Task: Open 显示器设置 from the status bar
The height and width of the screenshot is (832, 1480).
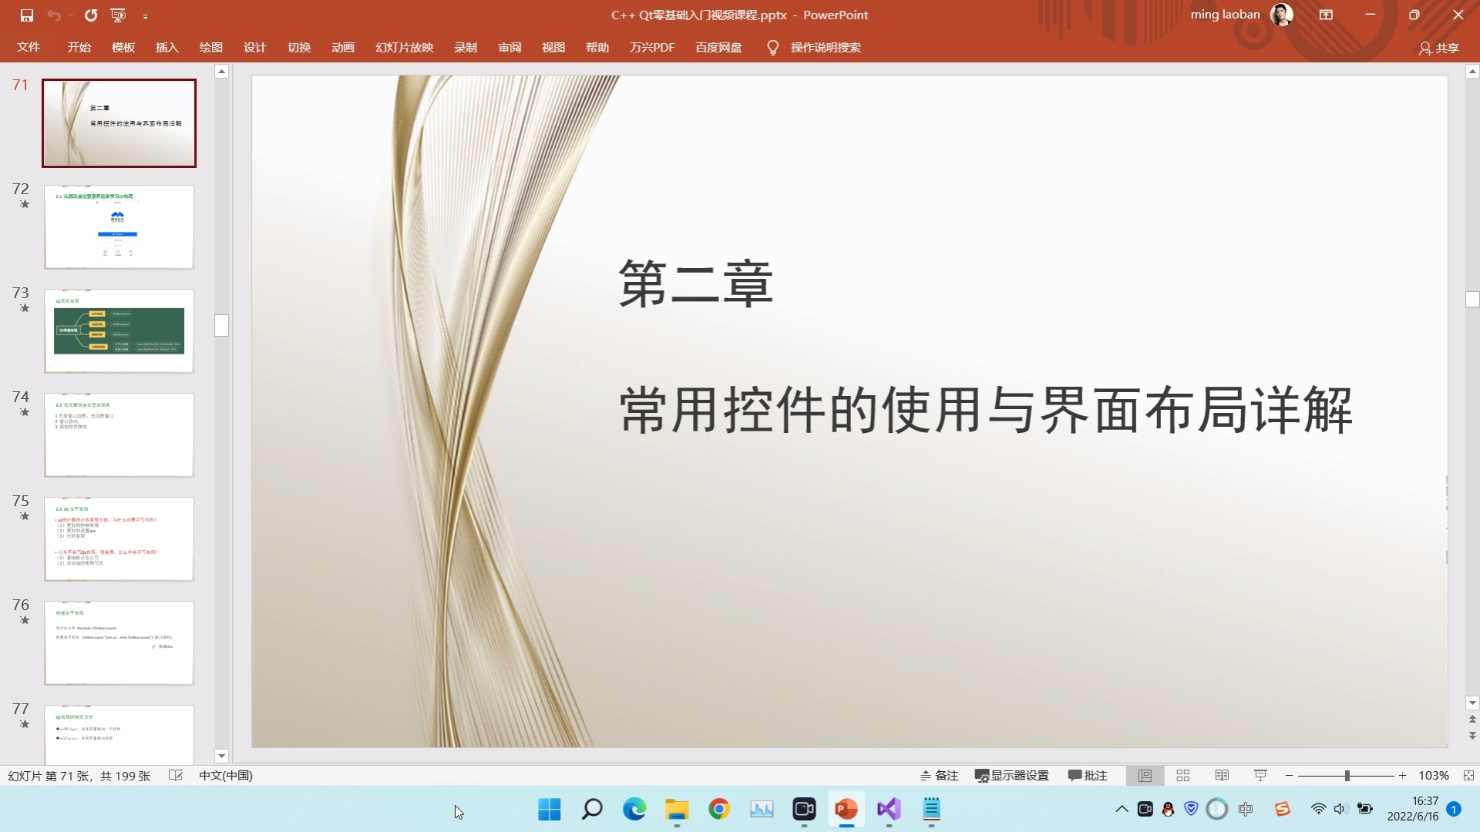Action: 1011,776
